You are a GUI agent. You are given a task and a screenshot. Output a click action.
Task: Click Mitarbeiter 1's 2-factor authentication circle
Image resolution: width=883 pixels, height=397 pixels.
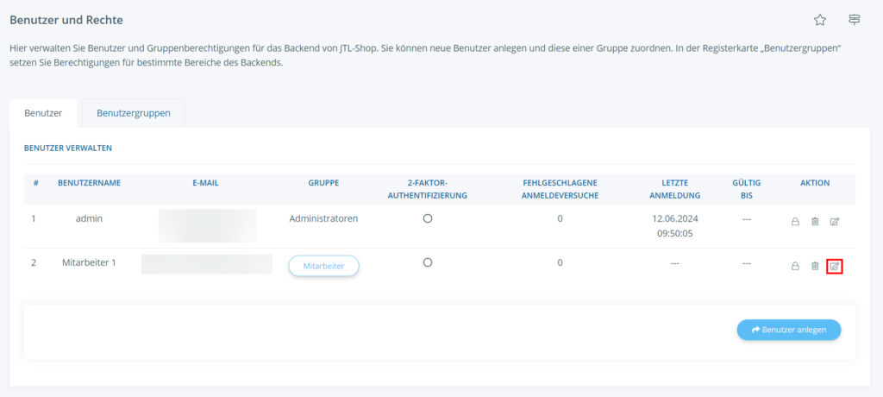tap(428, 262)
